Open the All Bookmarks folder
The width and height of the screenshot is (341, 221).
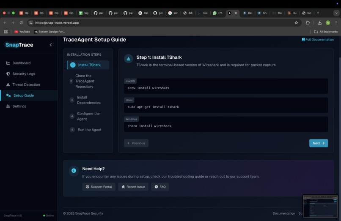click(x=326, y=32)
